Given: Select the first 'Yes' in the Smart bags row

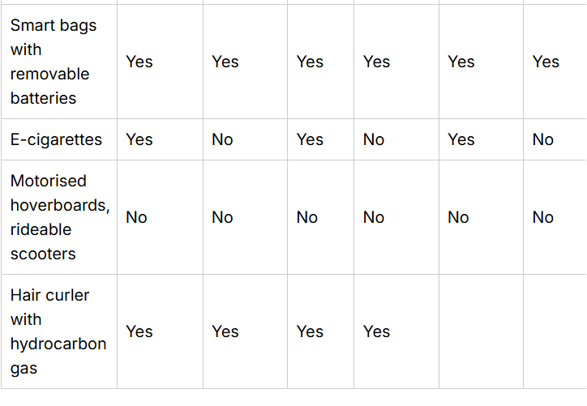Looking at the screenshot, I should coord(139,62).
